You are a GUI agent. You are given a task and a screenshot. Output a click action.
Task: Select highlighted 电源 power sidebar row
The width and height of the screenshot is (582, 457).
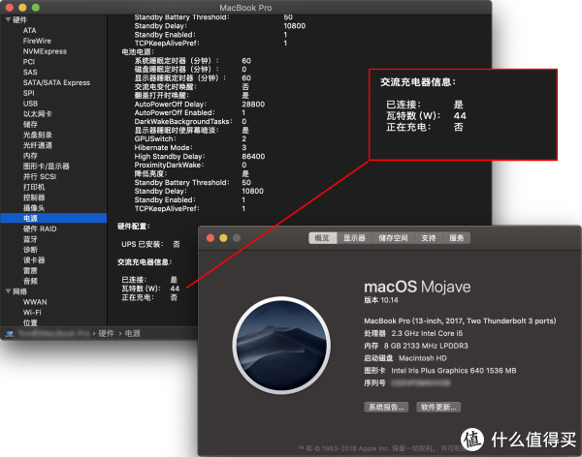[x=53, y=218]
